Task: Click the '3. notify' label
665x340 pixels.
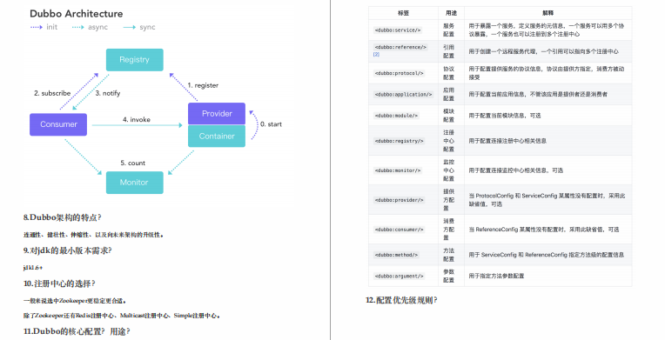Action: coord(108,93)
